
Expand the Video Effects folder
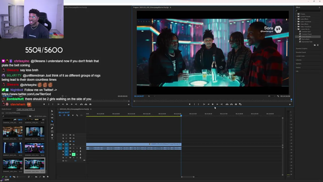pos(296,24)
